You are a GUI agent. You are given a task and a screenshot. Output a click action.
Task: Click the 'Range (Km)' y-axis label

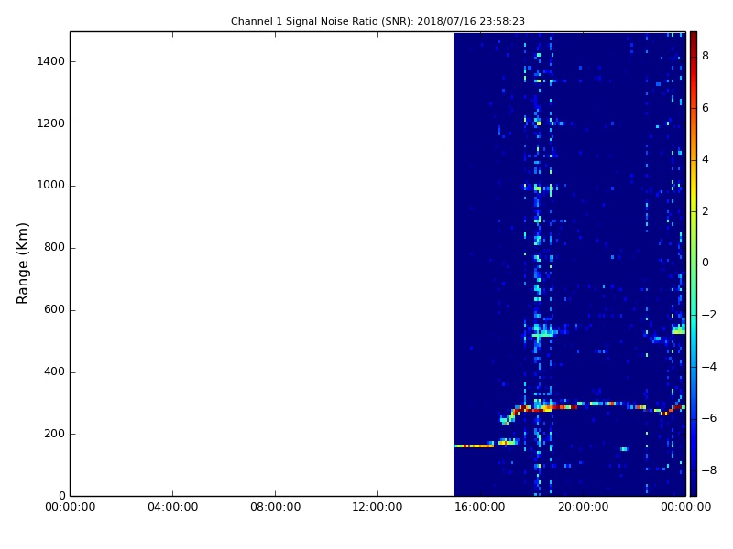tap(24, 263)
